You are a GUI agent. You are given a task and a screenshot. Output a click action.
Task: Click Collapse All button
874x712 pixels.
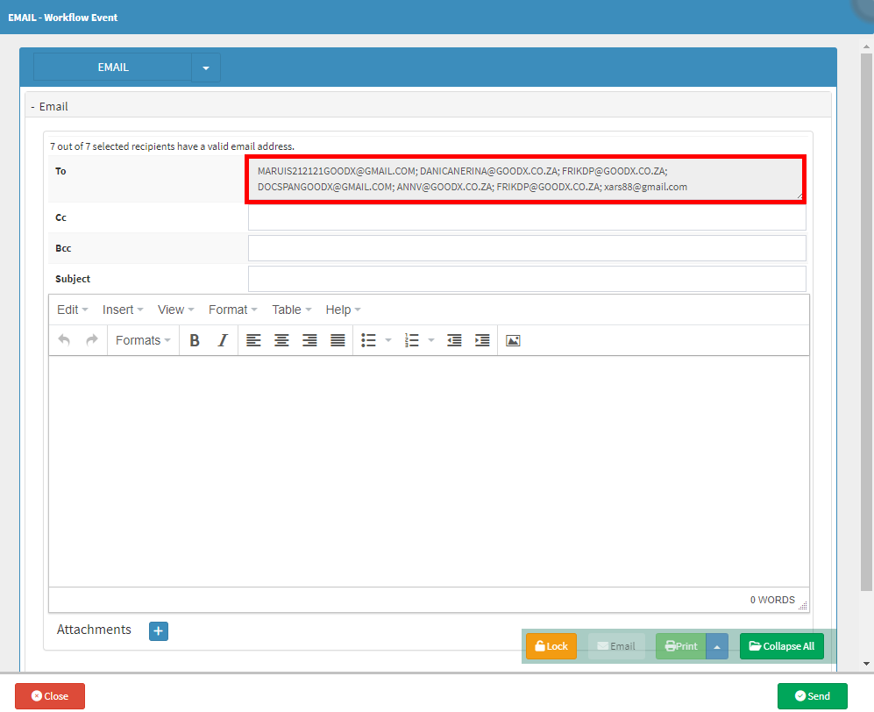[x=781, y=646]
